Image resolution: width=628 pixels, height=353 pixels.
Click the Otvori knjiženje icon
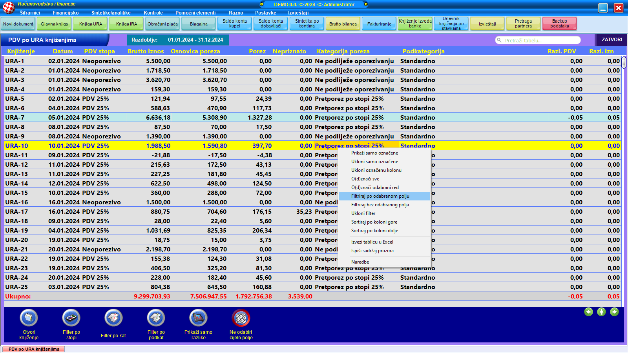[29, 318]
